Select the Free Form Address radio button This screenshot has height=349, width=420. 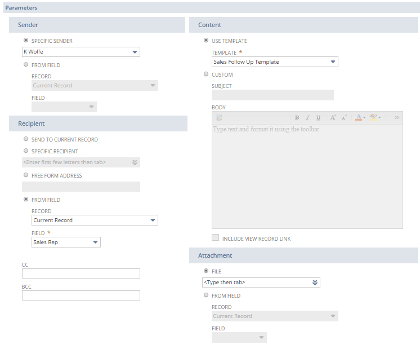click(x=26, y=175)
